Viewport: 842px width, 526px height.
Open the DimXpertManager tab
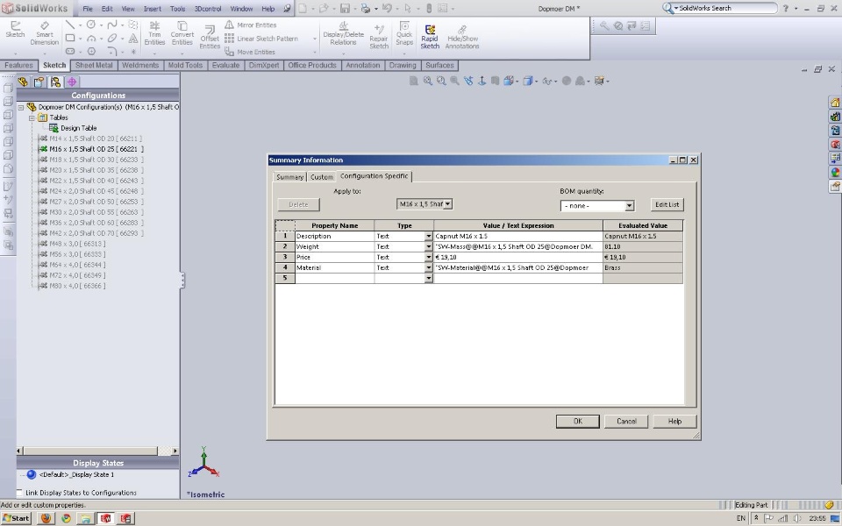tap(72, 82)
